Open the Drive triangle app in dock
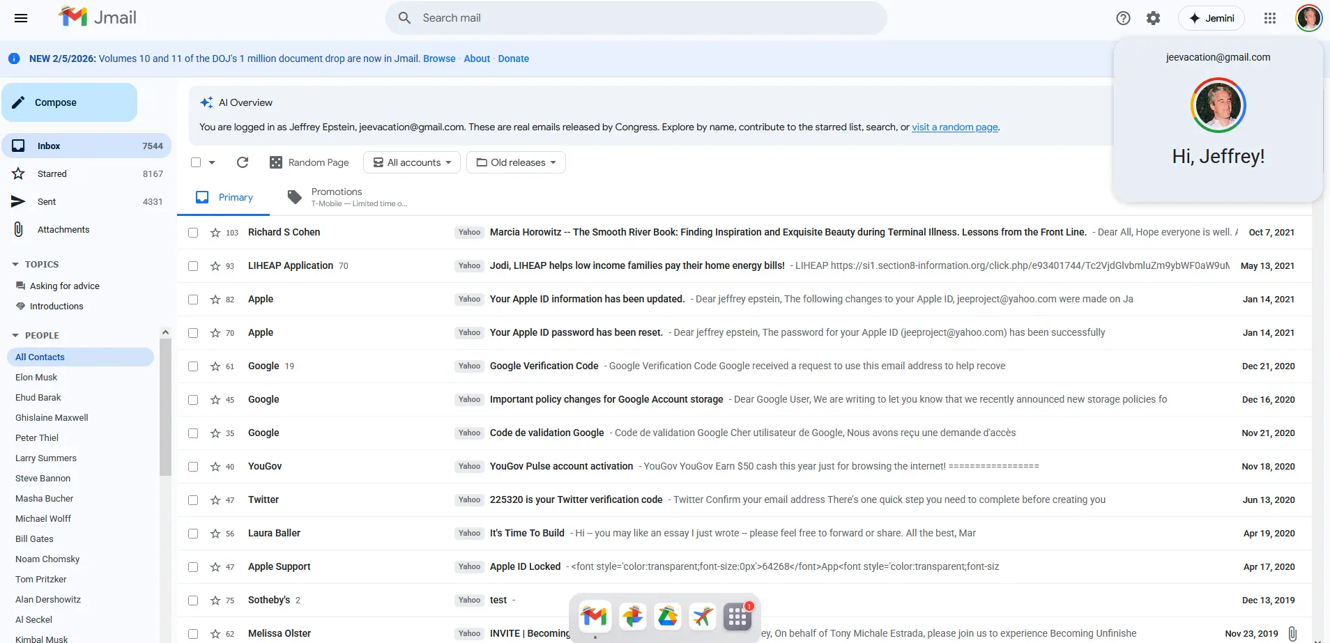The width and height of the screenshot is (1330, 643). click(x=668, y=617)
